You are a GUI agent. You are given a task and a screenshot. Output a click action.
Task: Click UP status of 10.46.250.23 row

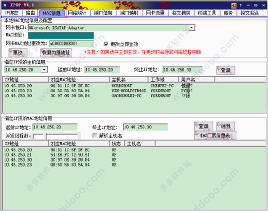click(x=114, y=165)
